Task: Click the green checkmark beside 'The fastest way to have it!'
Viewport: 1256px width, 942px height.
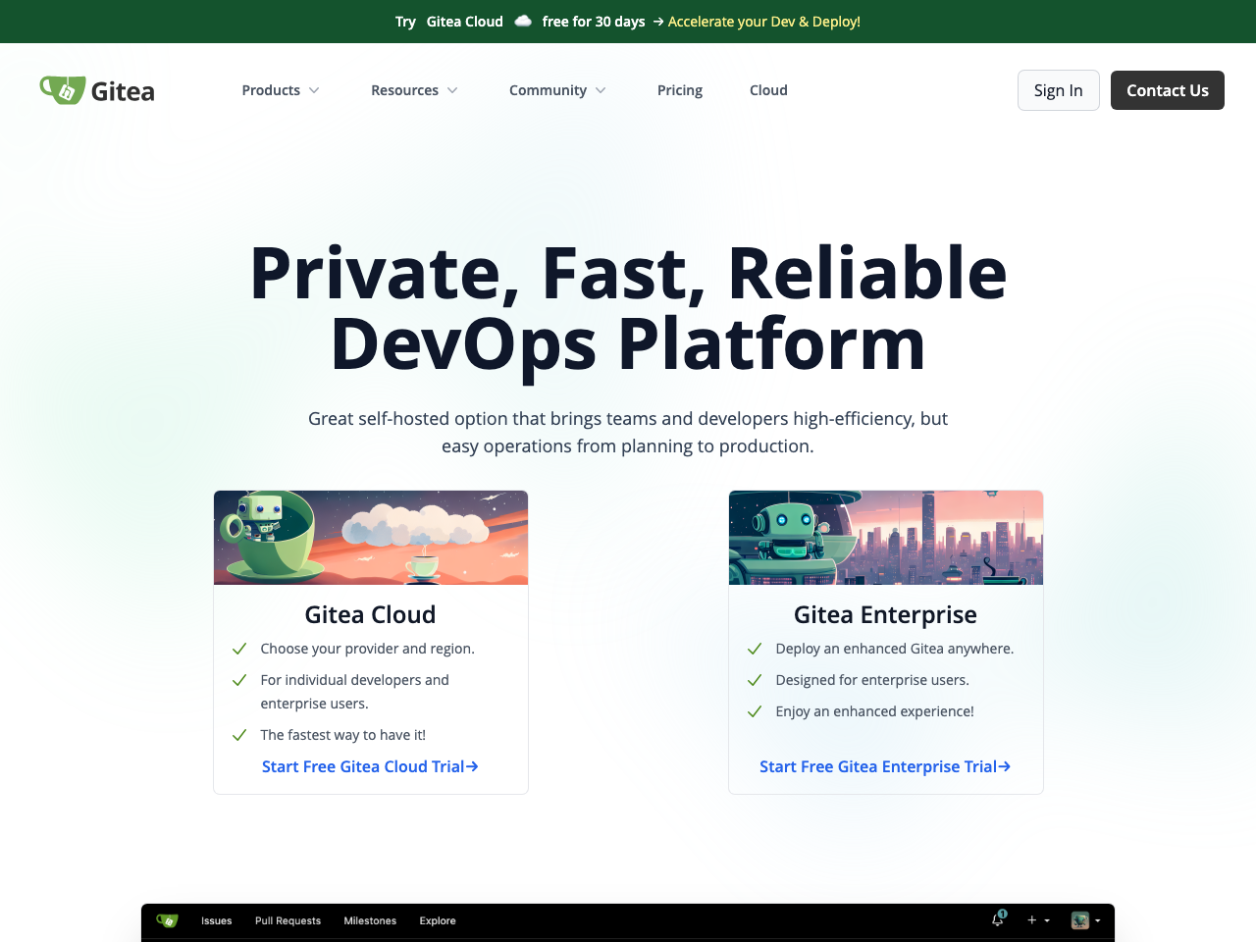Action: [x=239, y=734]
